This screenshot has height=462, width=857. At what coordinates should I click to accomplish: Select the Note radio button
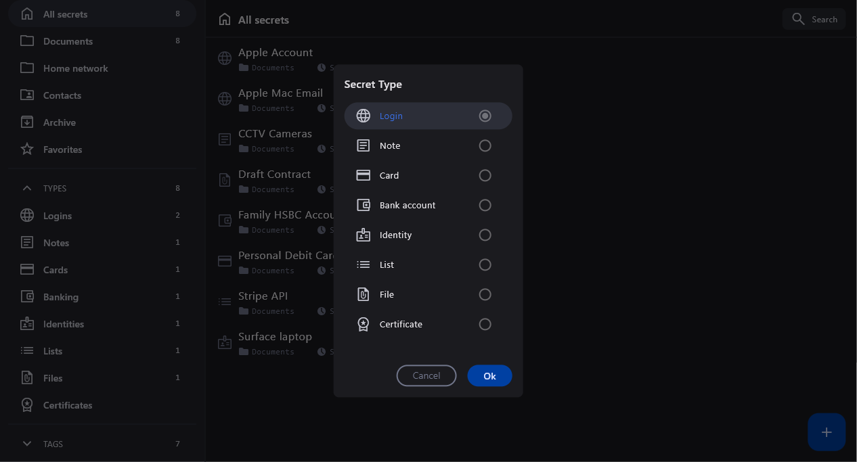click(485, 145)
